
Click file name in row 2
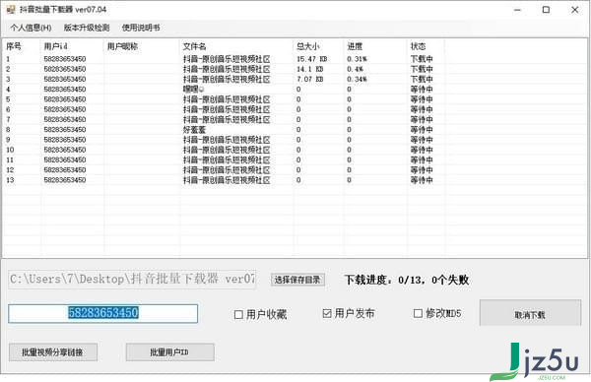227,69
